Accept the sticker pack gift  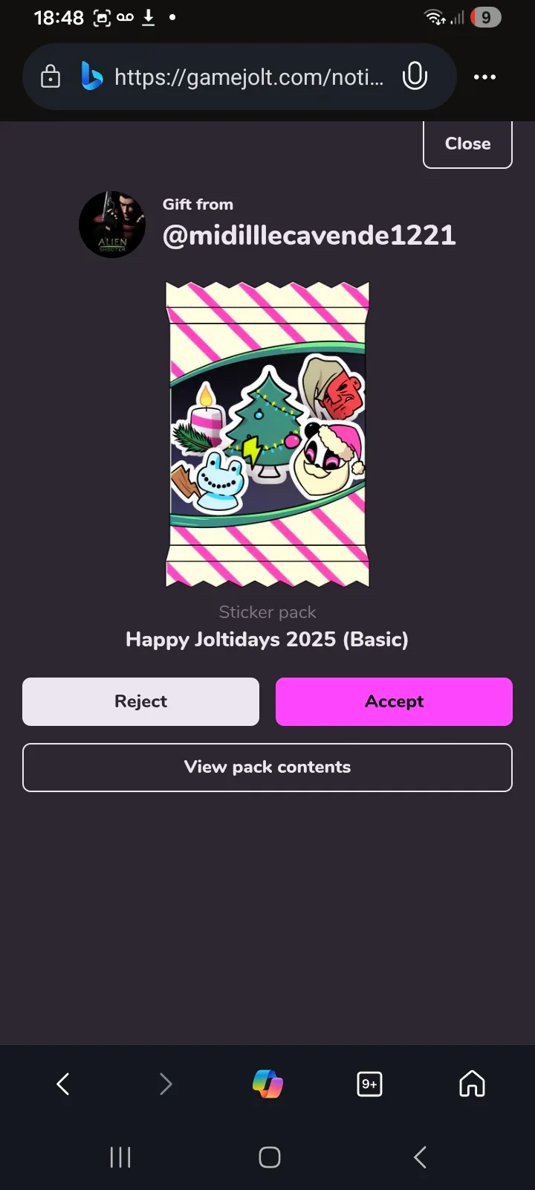[x=394, y=701]
